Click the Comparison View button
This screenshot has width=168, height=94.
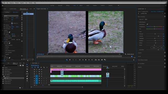[105, 60]
